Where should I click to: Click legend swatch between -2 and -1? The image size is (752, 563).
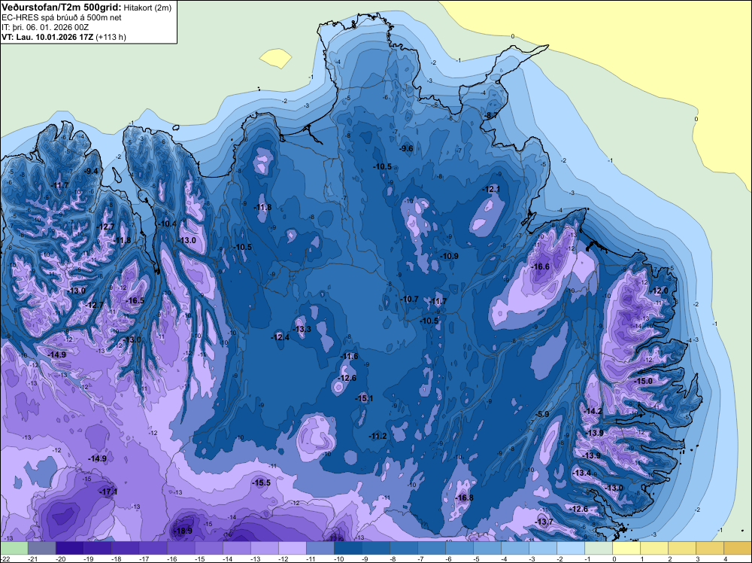point(570,548)
